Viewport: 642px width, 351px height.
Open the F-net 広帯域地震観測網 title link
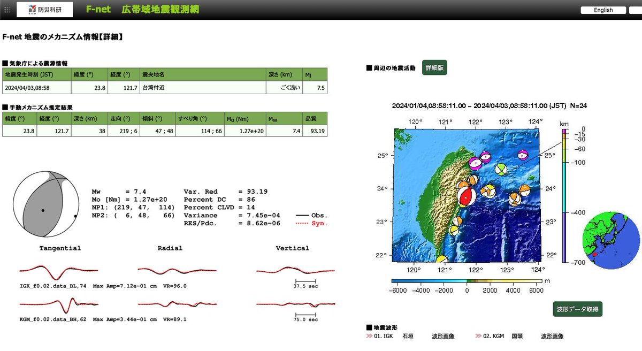click(142, 9)
